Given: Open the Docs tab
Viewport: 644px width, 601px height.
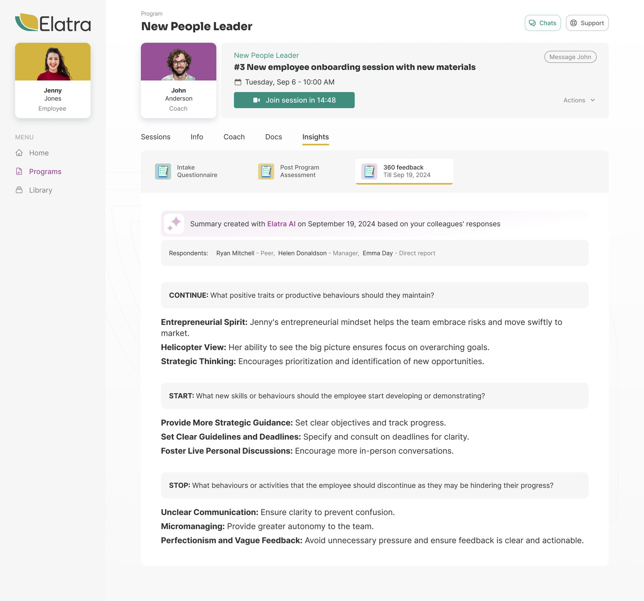Looking at the screenshot, I should 273,137.
